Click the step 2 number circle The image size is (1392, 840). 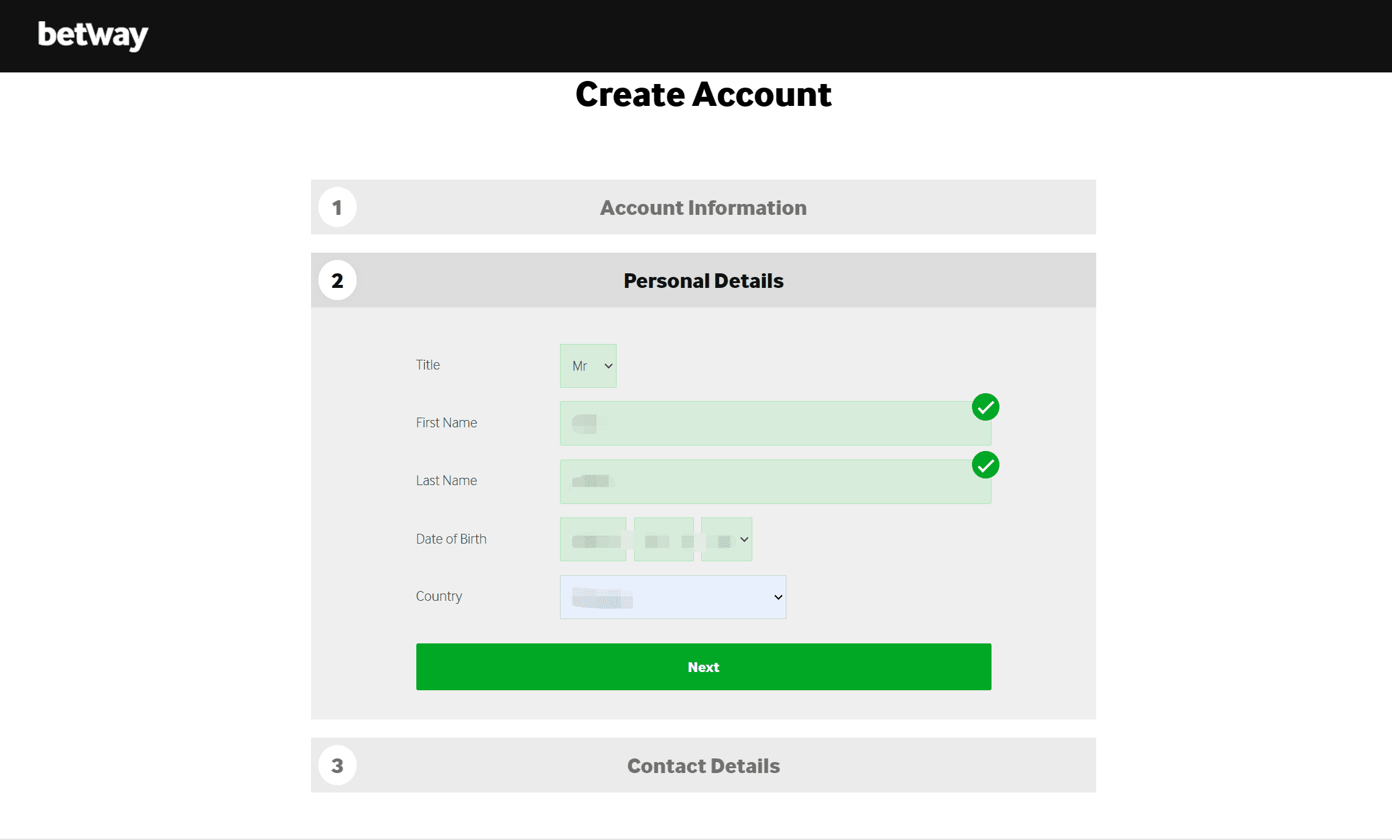337,281
